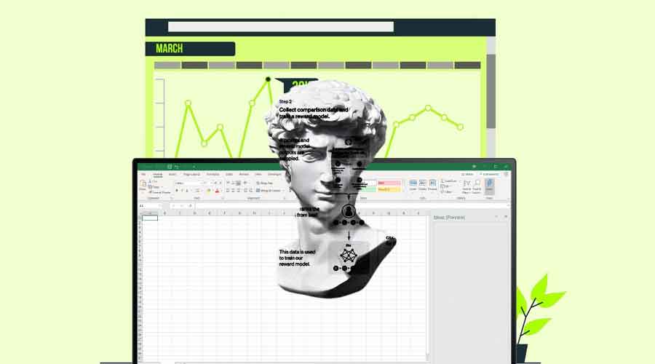Select cell A1 in the worksheet
The height and width of the screenshot is (364, 655).
[x=149, y=218]
